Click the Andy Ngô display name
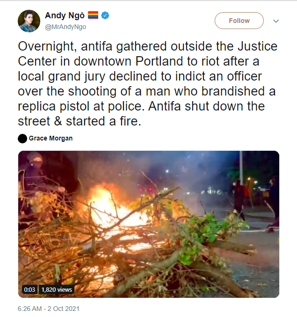This screenshot has width=297, height=317. coord(65,15)
